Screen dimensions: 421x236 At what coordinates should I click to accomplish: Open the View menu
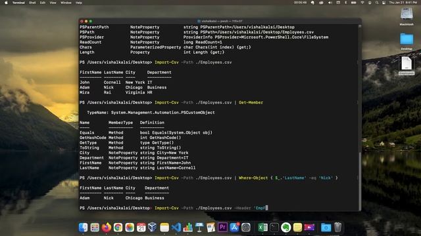tap(53, 3)
